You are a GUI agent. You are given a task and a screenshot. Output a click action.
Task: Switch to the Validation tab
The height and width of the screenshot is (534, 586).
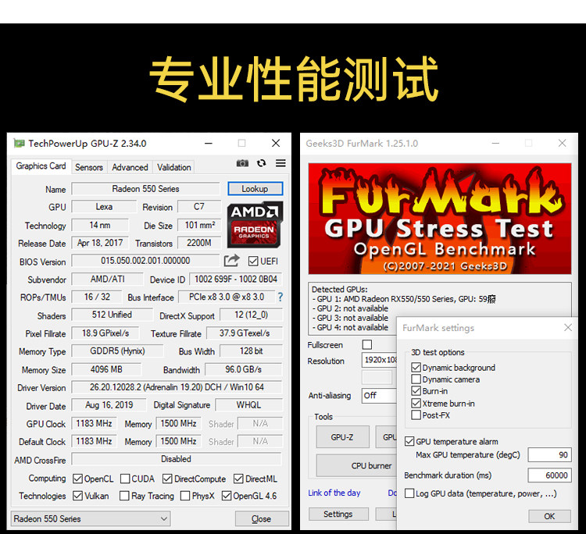tap(173, 167)
